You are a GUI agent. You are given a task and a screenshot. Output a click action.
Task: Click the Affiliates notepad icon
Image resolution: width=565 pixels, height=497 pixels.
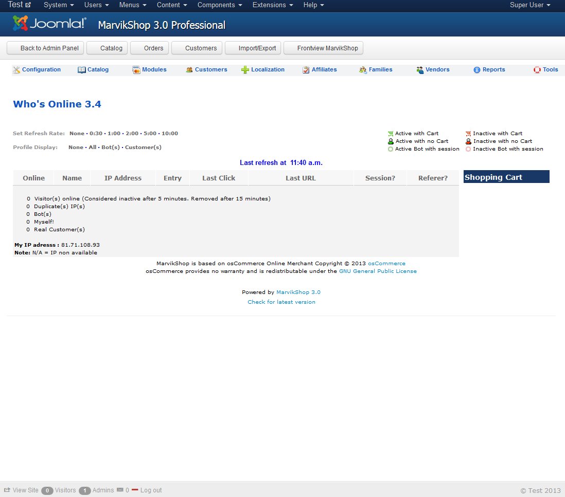(x=306, y=70)
